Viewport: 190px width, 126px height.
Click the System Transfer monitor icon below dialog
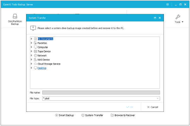[83, 115]
